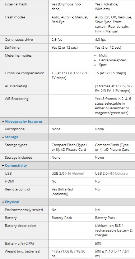Click the Battery Life (CIPA) row label
Viewport: 135px width, 259px height.
19,243
